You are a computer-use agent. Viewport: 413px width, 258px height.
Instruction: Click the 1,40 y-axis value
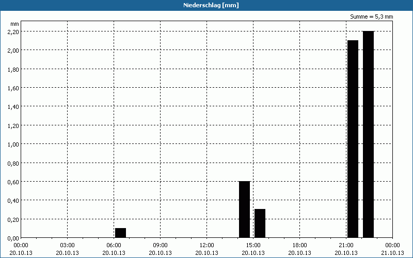[x=13, y=107]
